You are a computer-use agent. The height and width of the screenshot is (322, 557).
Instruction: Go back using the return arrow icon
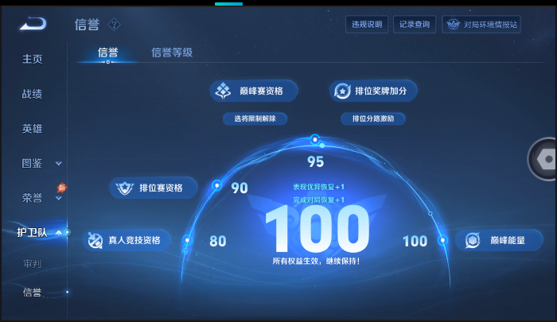pos(33,23)
